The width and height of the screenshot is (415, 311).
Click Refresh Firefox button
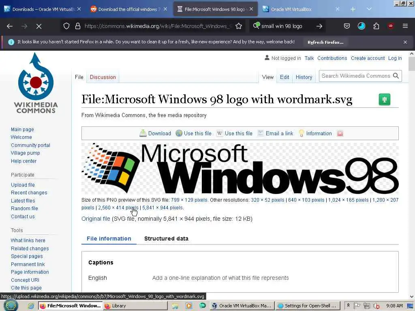[325, 42]
